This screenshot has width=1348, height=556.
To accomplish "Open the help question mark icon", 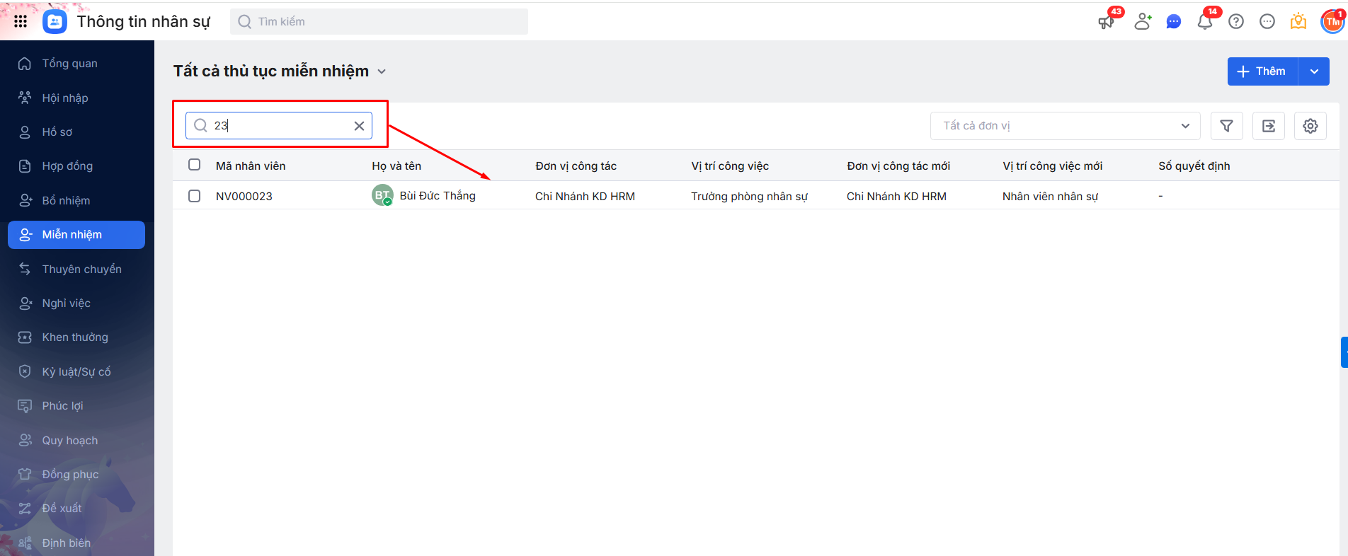I will (x=1236, y=22).
